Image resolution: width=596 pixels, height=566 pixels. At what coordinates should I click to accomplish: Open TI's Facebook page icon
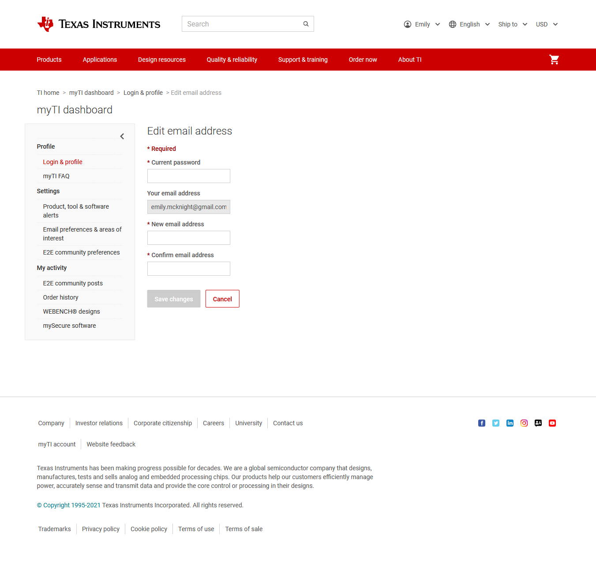[x=482, y=423]
